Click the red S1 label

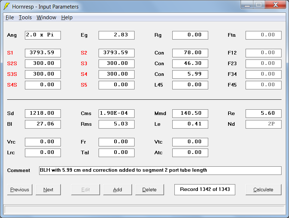click(10, 53)
